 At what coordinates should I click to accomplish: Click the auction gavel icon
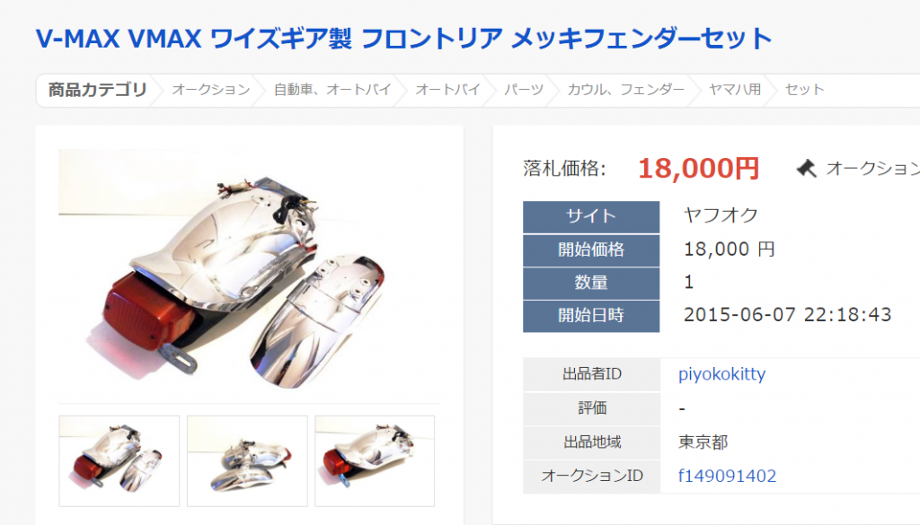[806, 169]
